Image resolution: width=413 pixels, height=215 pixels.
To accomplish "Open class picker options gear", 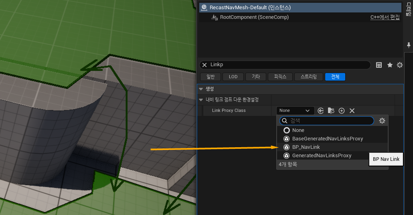I will (382, 121).
